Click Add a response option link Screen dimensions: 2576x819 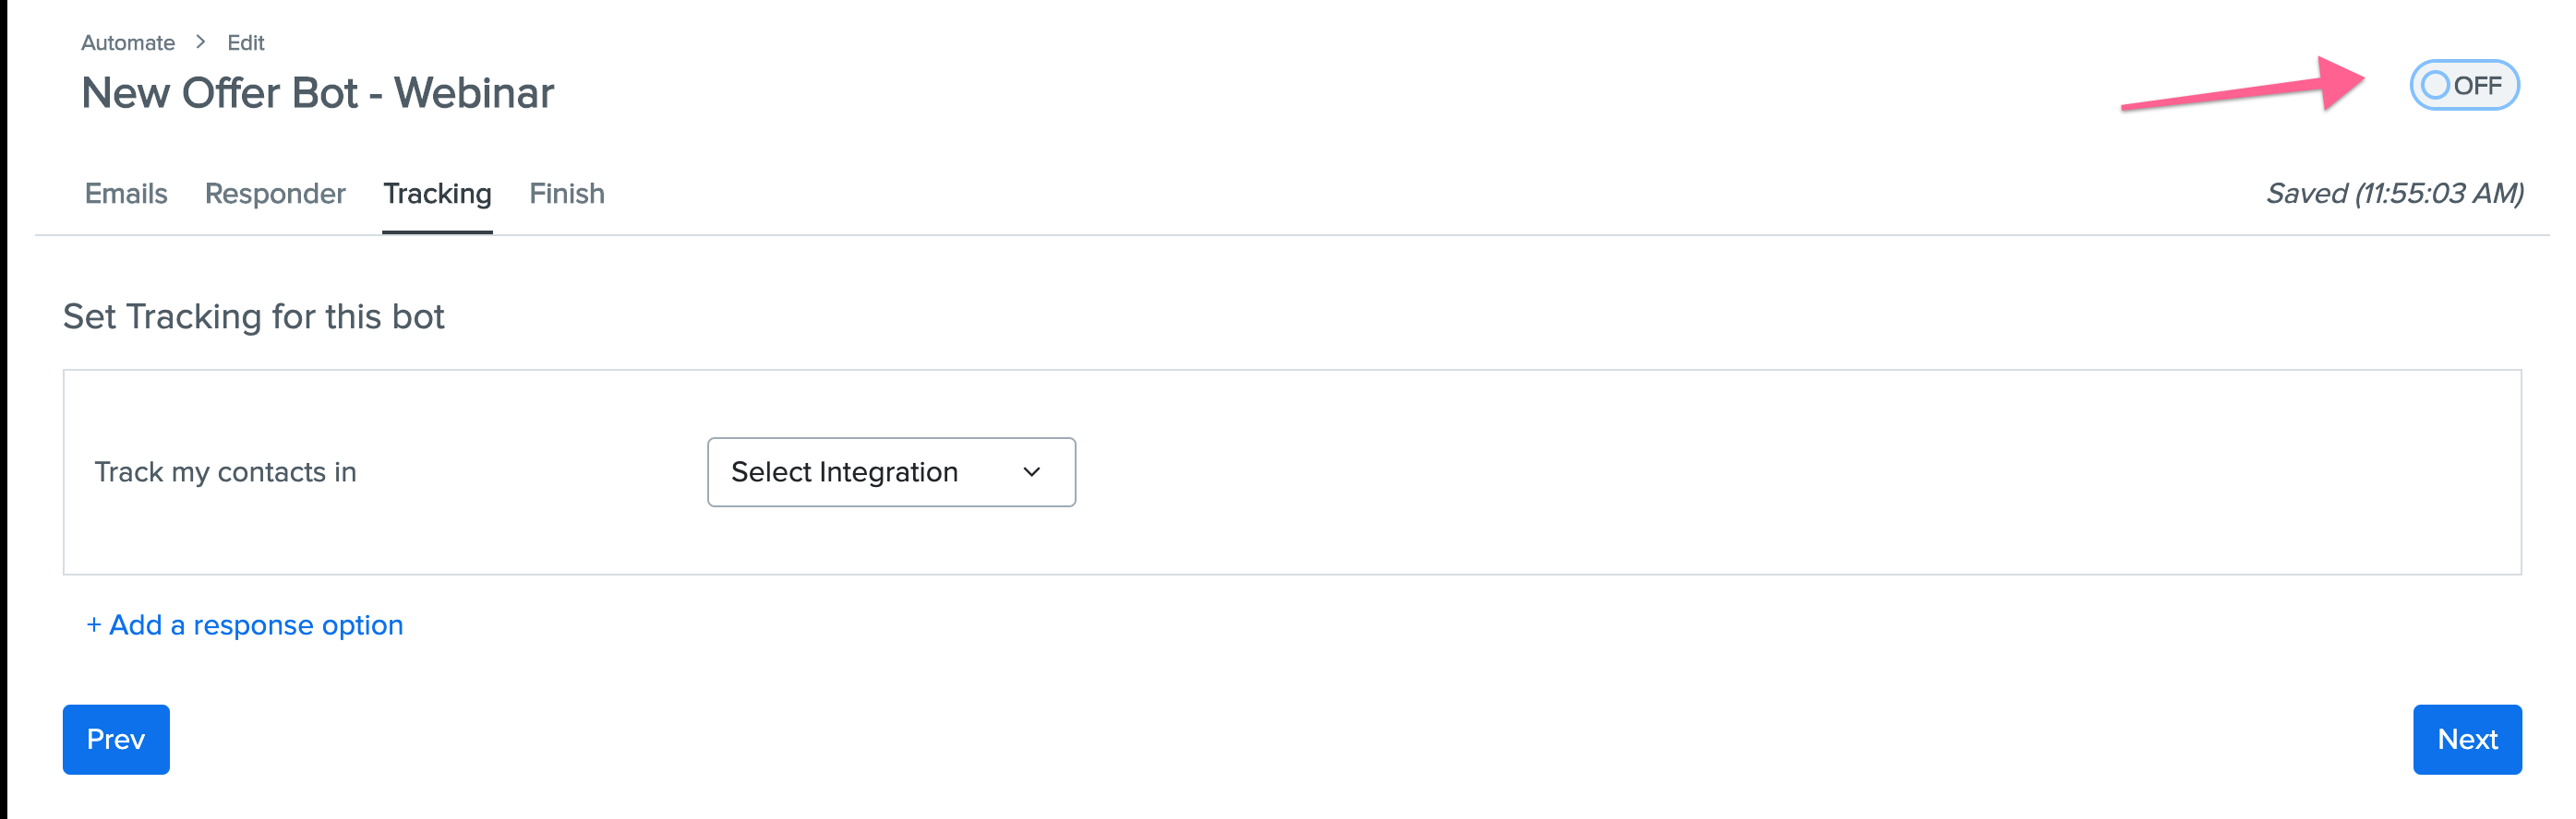[x=245, y=625]
